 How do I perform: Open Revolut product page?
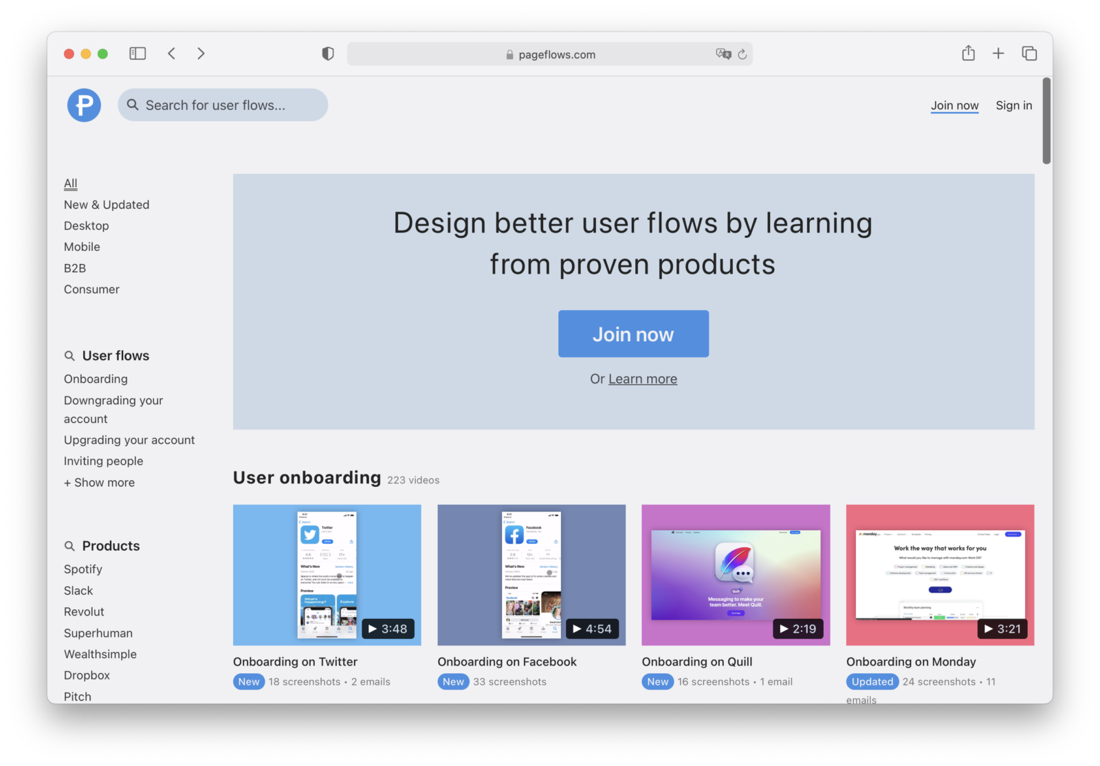coord(84,612)
